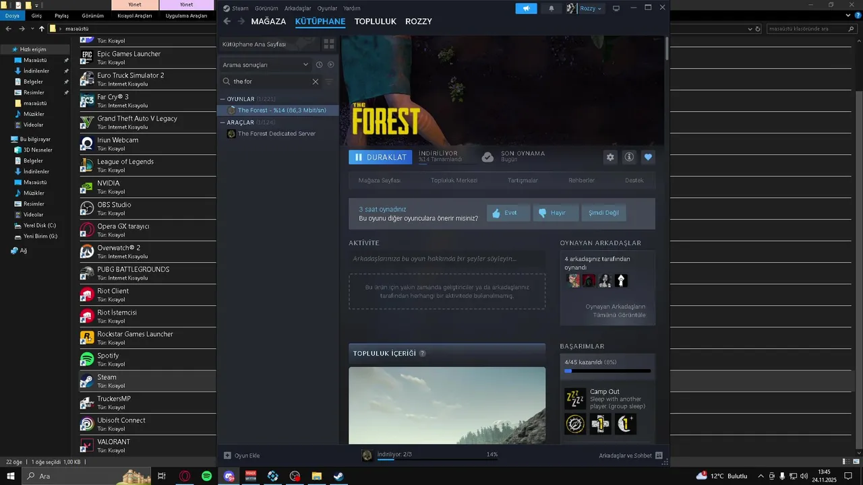Open Rozzy account dropdown
Image resolution: width=863 pixels, height=485 pixels.
pyautogui.click(x=585, y=8)
